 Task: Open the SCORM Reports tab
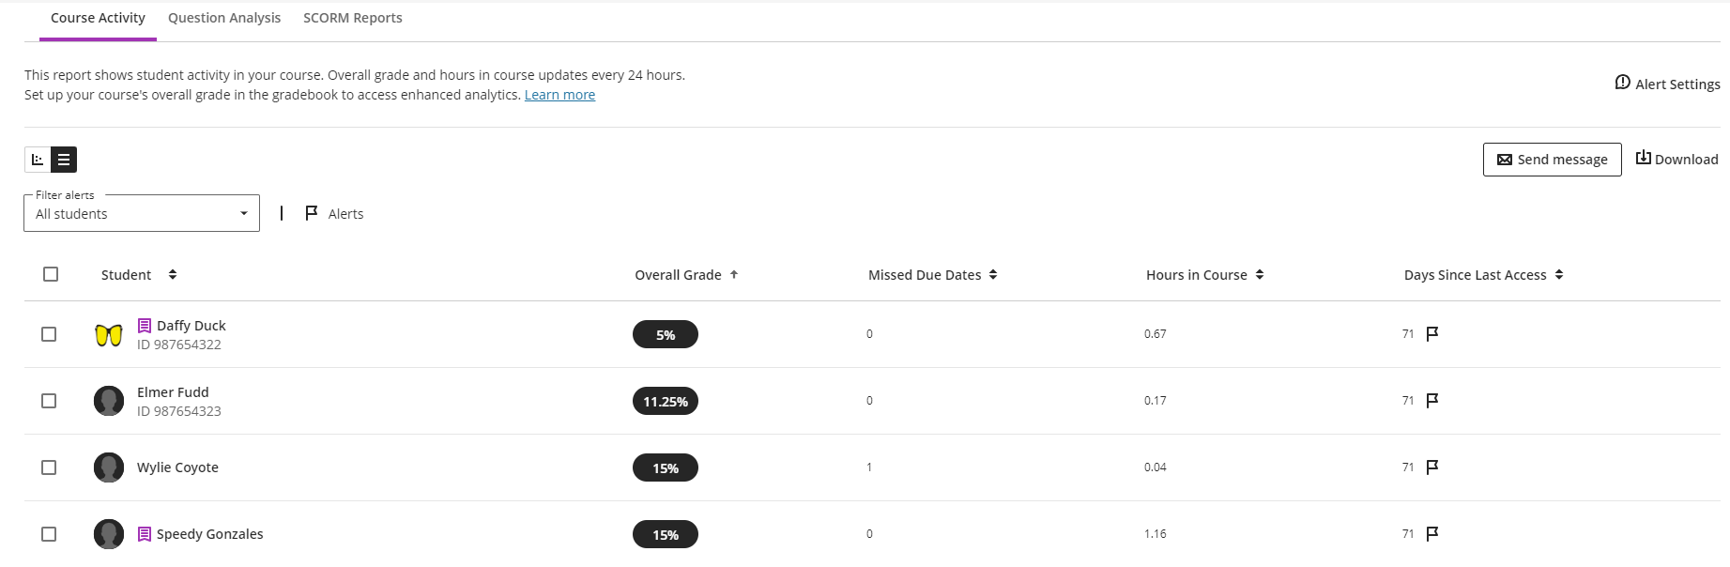(x=352, y=17)
